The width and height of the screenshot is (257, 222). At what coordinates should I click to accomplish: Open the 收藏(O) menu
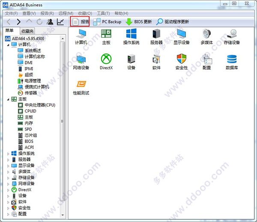pyautogui.click(x=85, y=13)
